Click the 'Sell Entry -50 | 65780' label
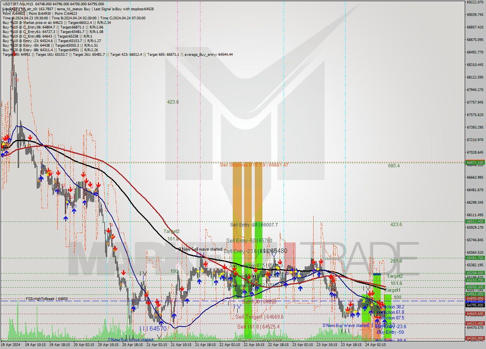The height and width of the screenshot is (349, 486). click(x=249, y=241)
